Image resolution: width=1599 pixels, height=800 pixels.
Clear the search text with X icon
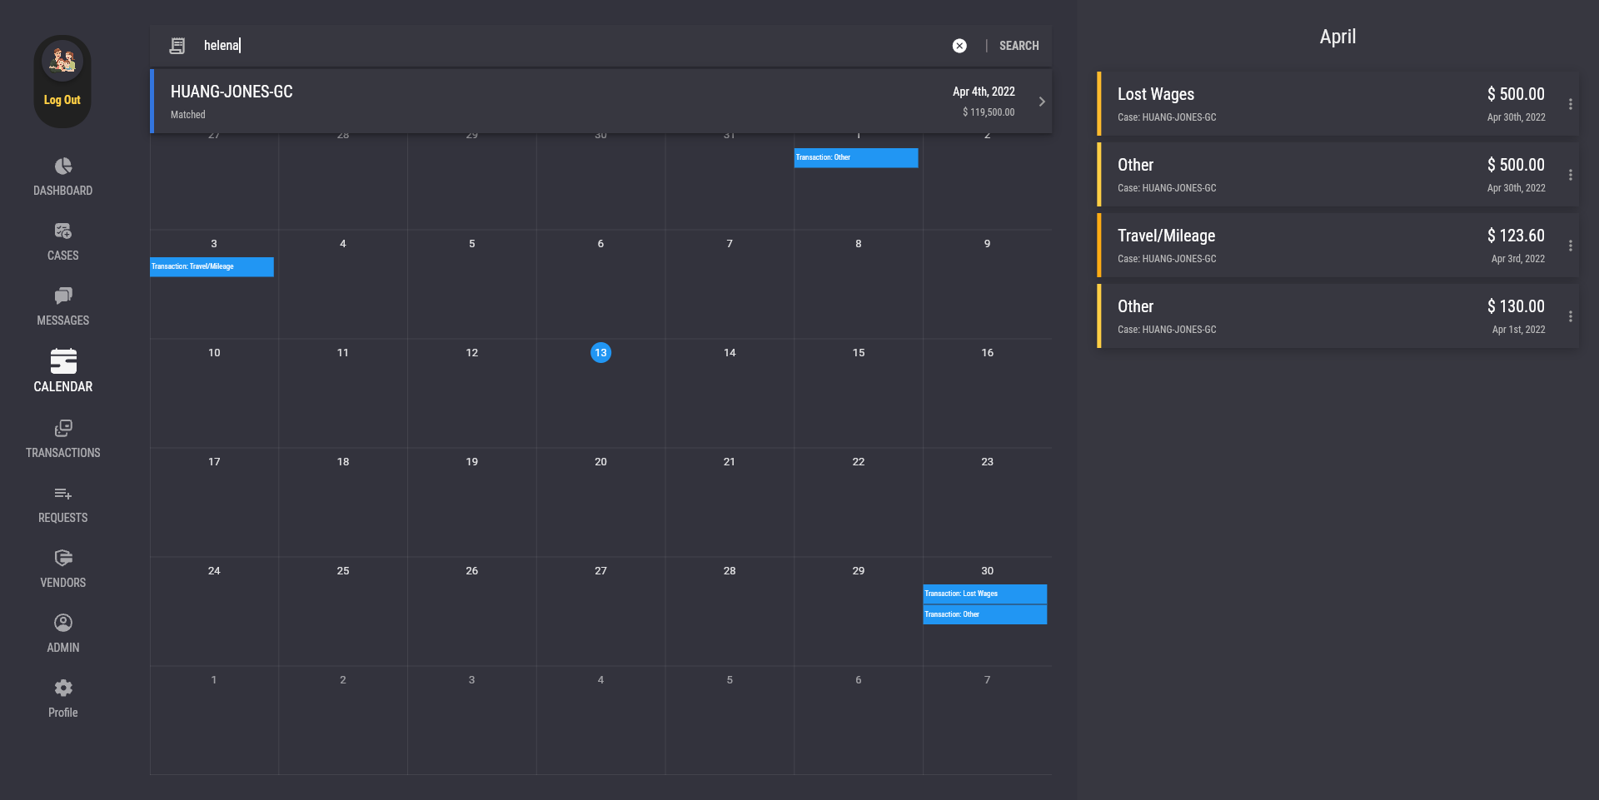pyautogui.click(x=959, y=46)
